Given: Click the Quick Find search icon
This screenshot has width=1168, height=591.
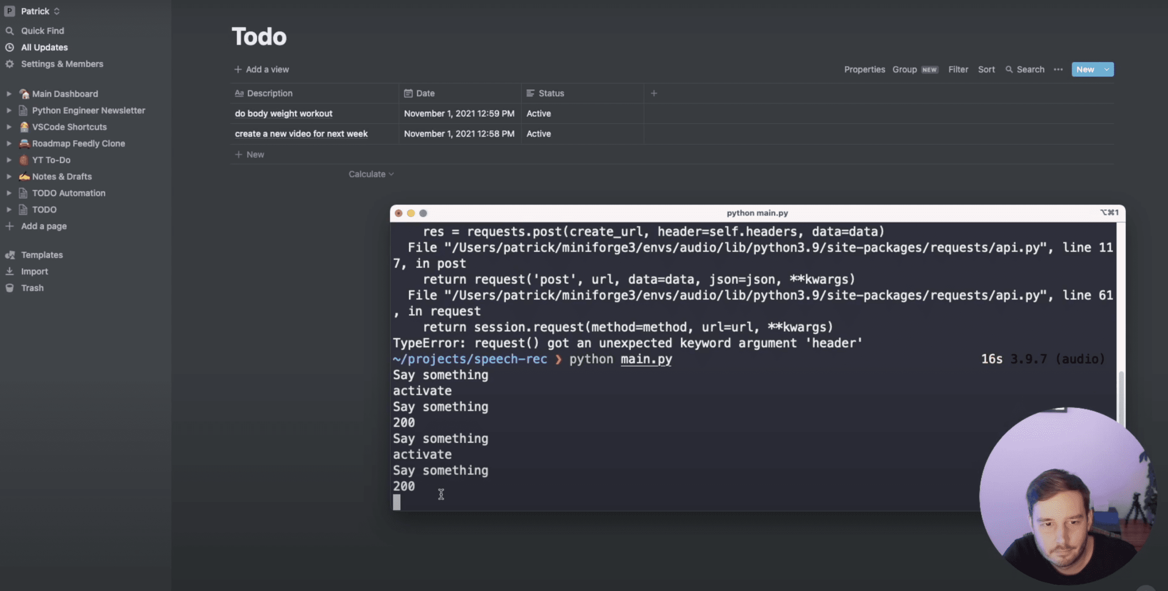Looking at the screenshot, I should [10, 31].
